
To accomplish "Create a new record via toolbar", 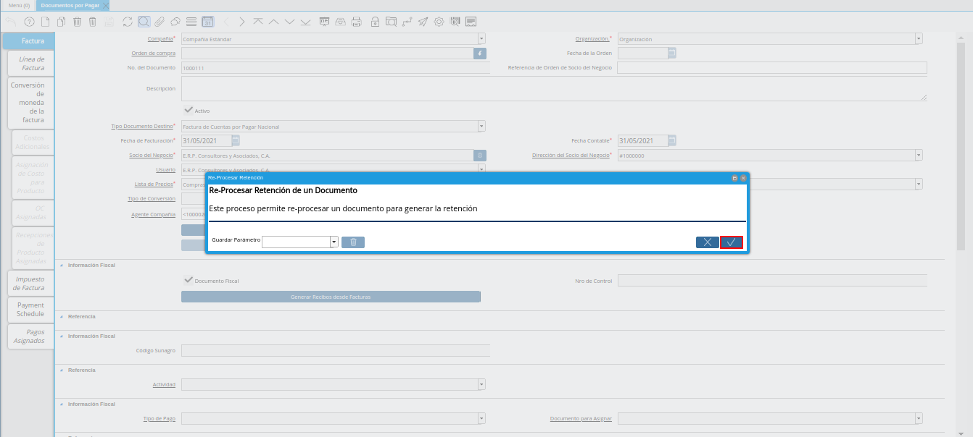I will [x=45, y=22].
